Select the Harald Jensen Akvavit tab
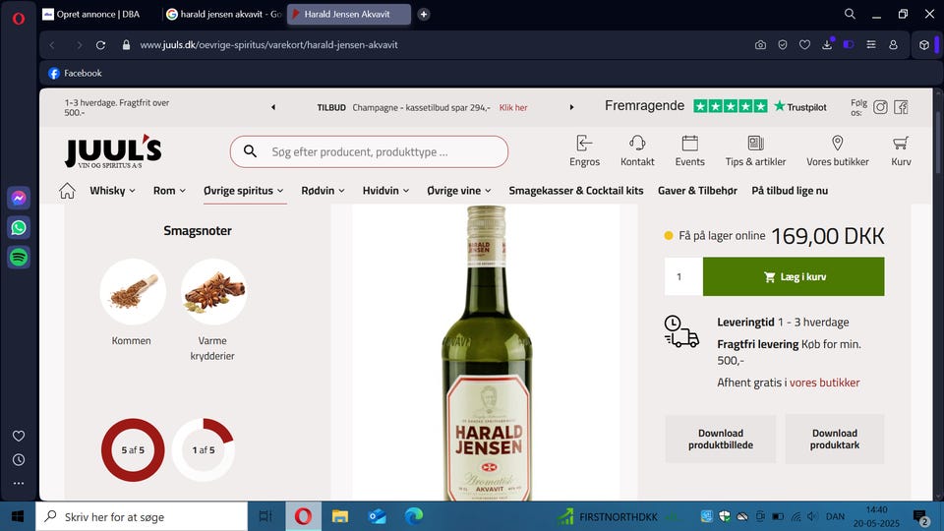The height and width of the screenshot is (531, 944). (348, 14)
